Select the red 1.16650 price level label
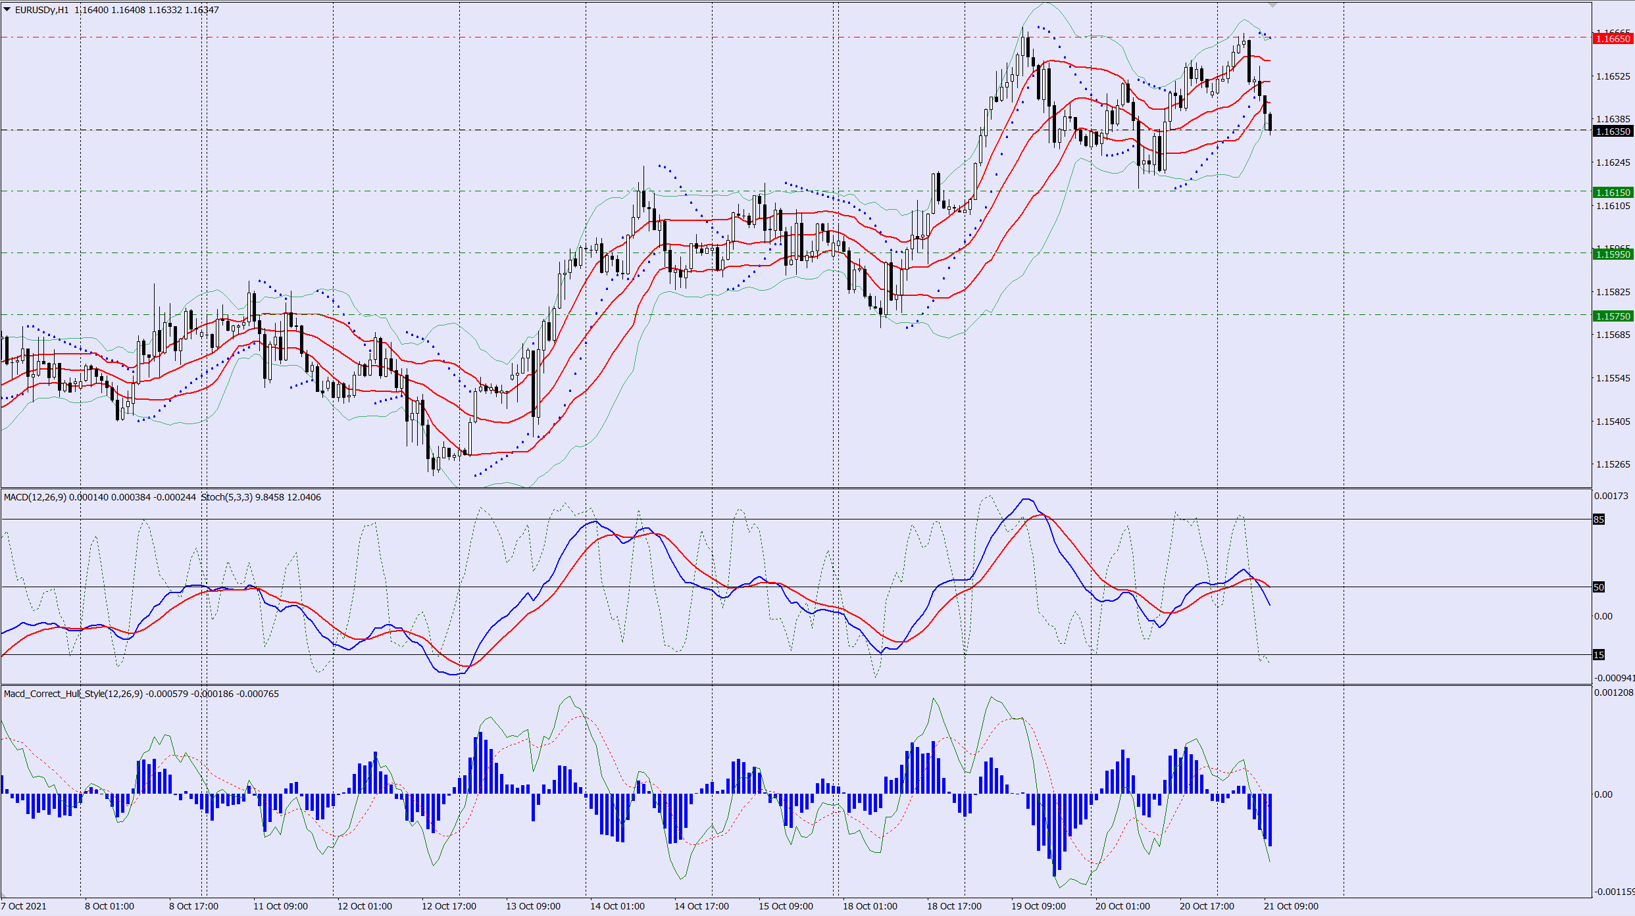The image size is (1635, 916). 1613,39
